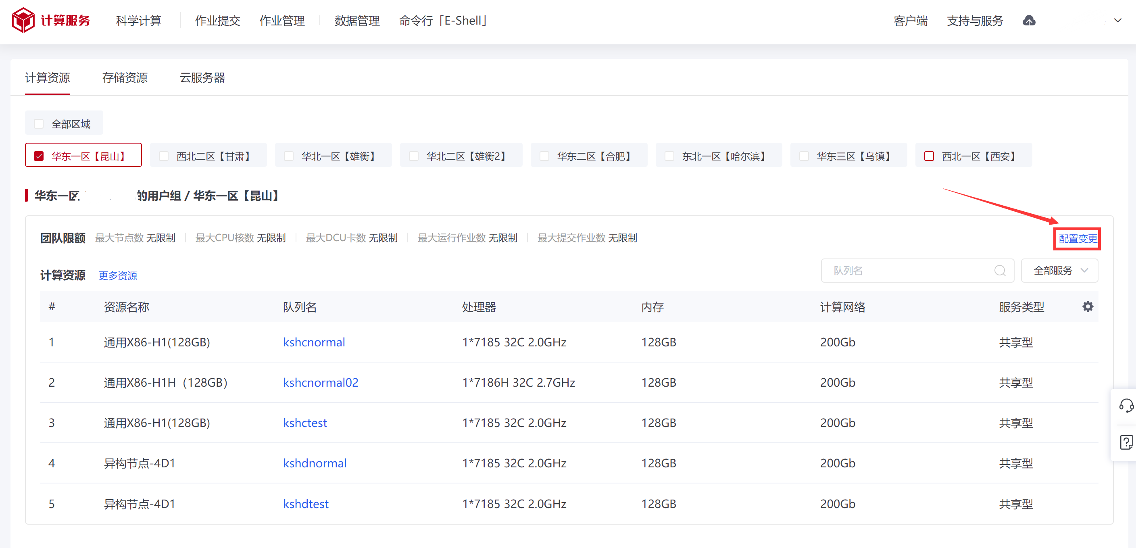Click 最大DCU卡数 无限制 quota text
Image resolution: width=1136 pixels, height=548 pixels.
tap(352, 238)
